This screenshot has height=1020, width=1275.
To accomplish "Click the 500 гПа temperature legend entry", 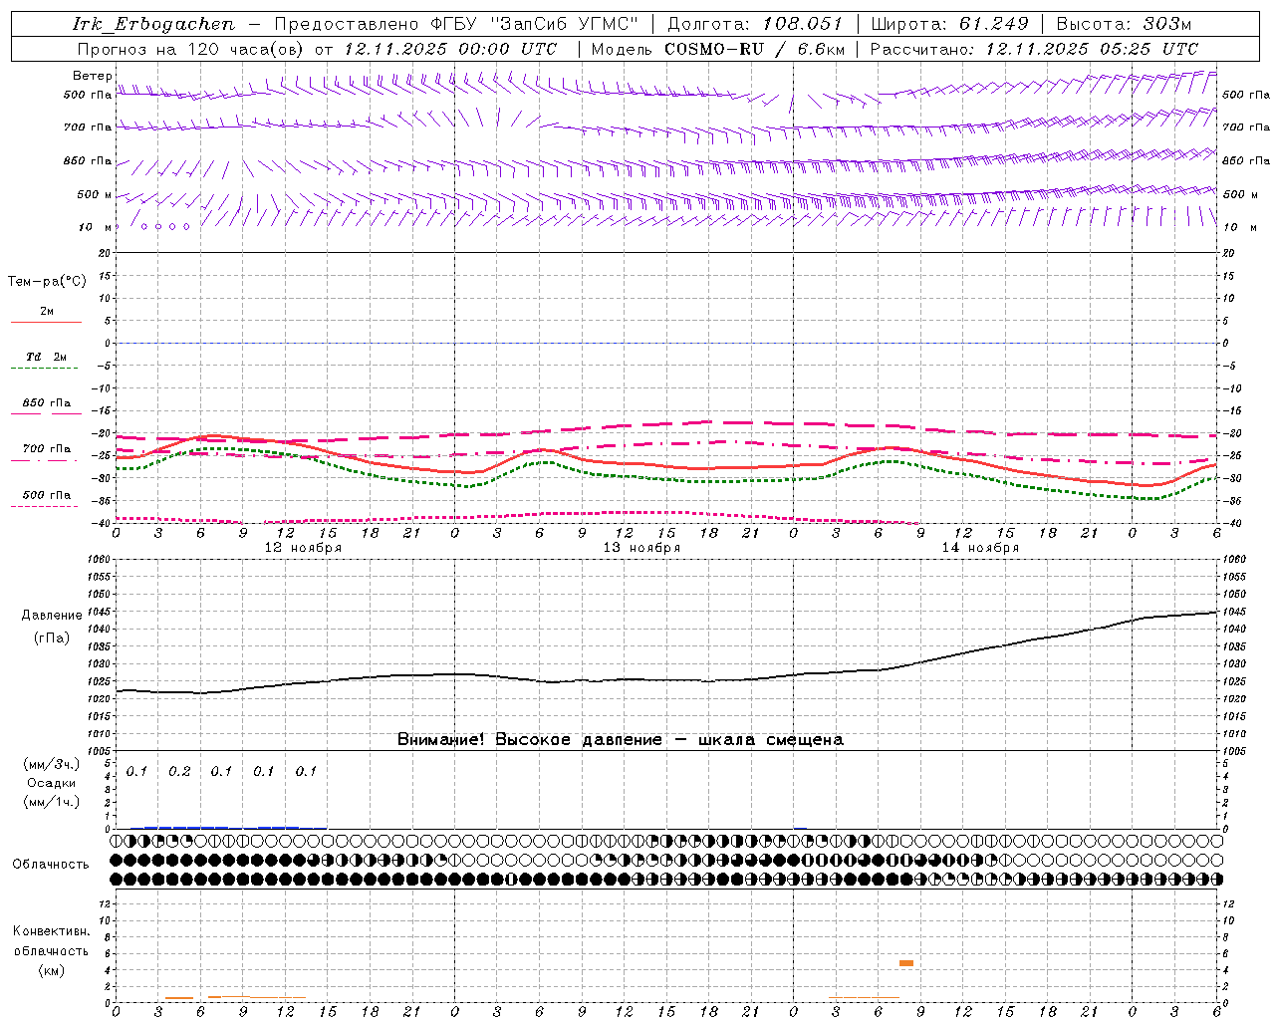I will [46, 495].
